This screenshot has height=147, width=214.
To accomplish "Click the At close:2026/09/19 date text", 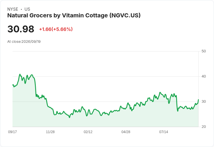I will tap(24, 42).
